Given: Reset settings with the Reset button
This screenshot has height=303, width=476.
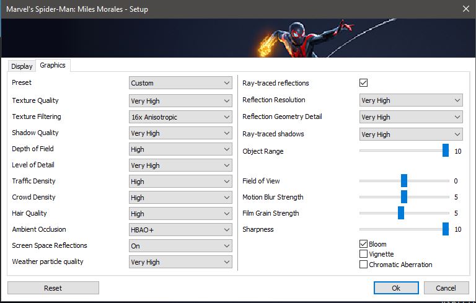Looking at the screenshot, I should tap(53, 288).
